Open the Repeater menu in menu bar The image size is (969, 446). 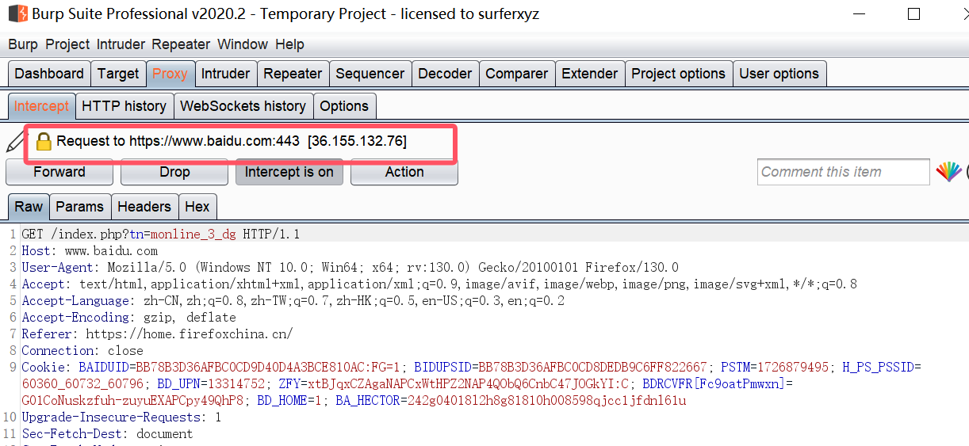point(181,44)
